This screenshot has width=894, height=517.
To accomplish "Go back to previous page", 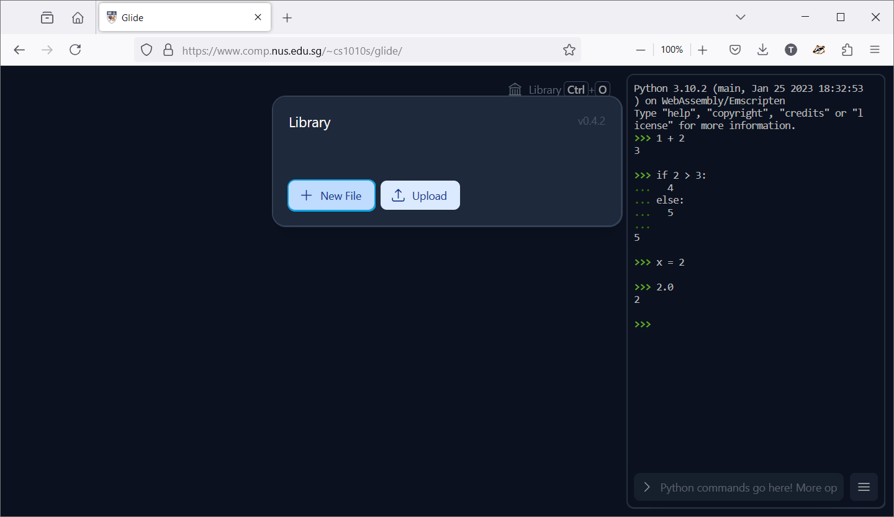I will click(x=19, y=50).
